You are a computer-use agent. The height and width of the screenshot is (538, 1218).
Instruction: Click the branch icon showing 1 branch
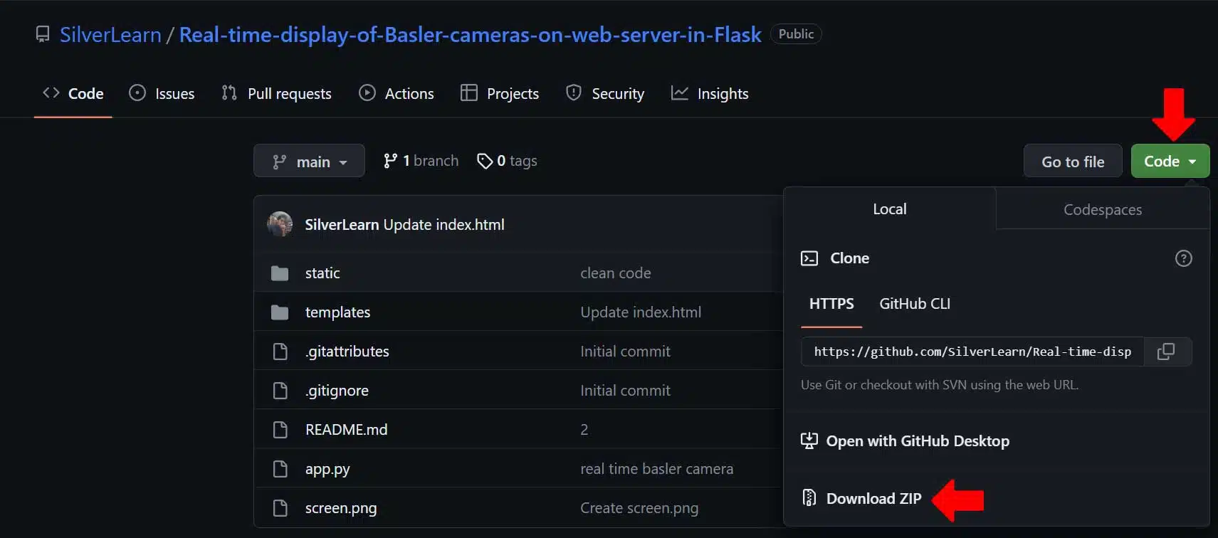pos(390,162)
